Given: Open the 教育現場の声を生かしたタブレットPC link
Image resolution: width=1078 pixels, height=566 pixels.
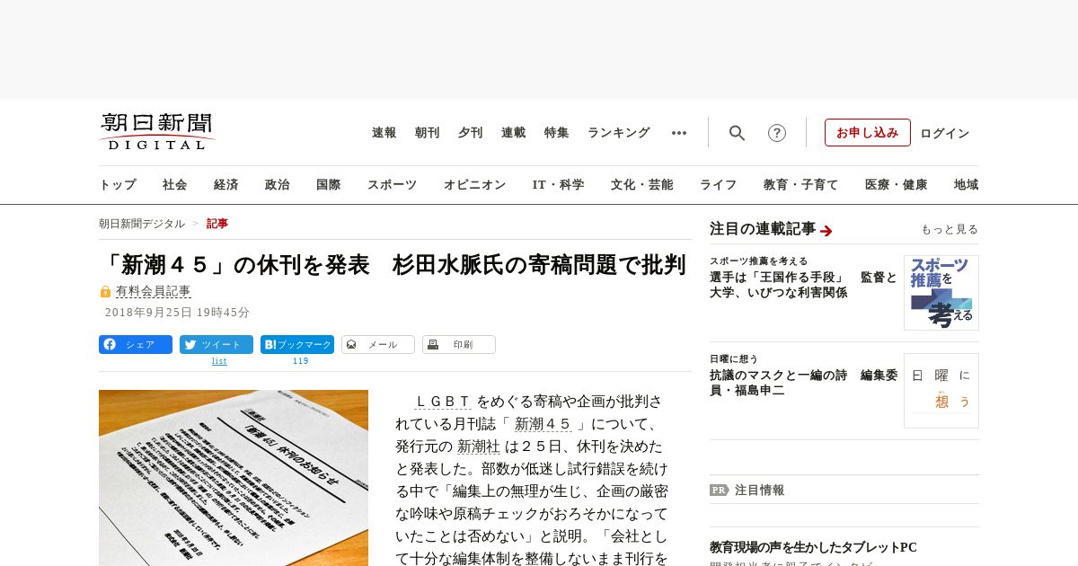Looking at the screenshot, I should (x=813, y=547).
